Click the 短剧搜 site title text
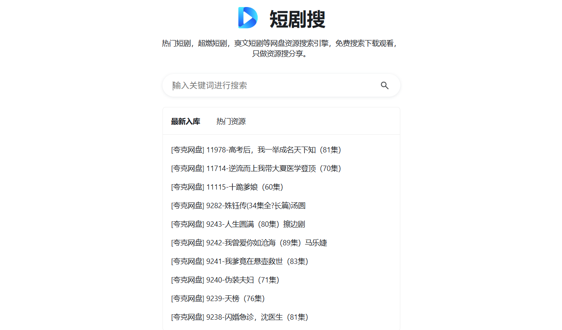 pos(297,19)
